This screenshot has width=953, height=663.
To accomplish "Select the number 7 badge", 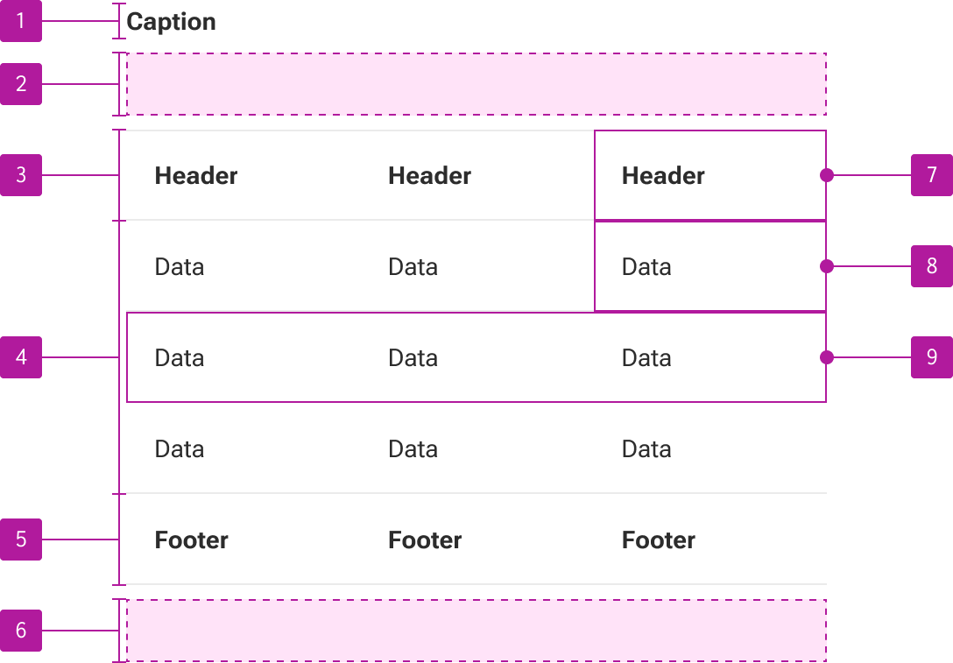I will tap(932, 175).
